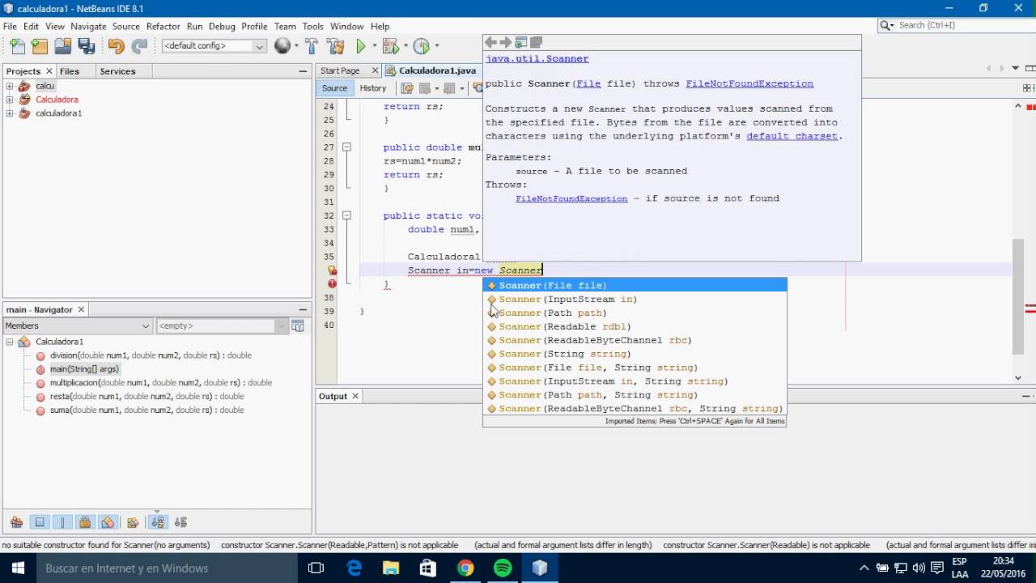Open the default config dropdown
Viewport: 1036px width, 583px height.
pyautogui.click(x=214, y=46)
